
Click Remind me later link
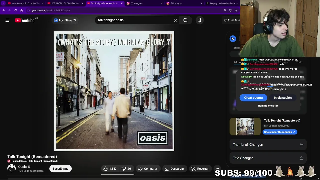(x=268, y=106)
